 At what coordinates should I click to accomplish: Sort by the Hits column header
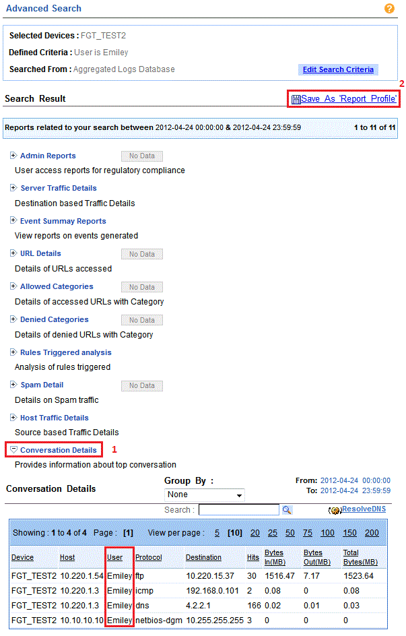253,558
